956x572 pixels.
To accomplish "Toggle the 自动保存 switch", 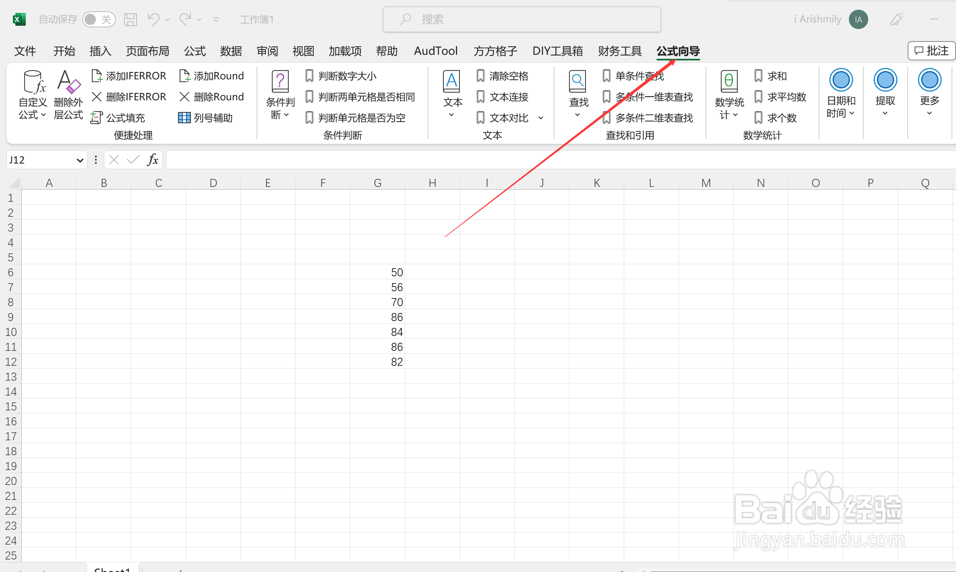I will (x=99, y=19).
